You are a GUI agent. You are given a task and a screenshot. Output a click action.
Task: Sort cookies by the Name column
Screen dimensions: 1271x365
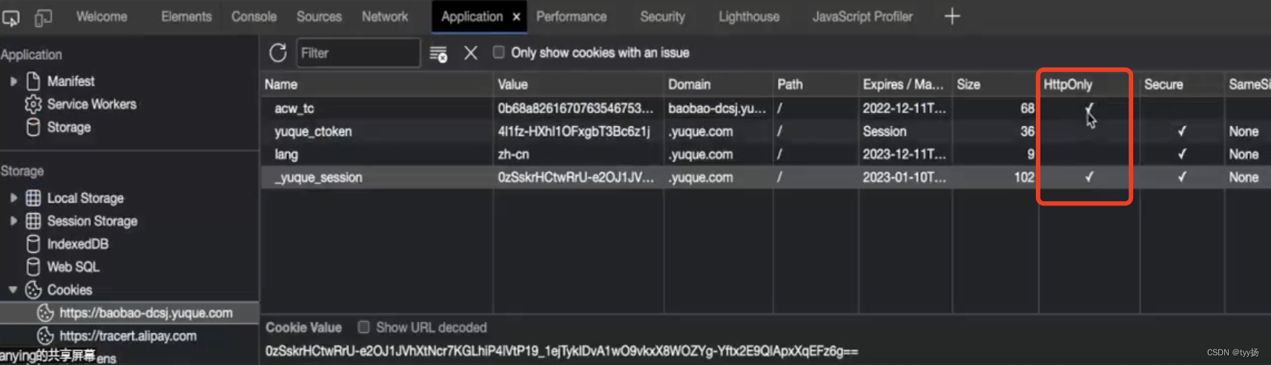[377, 85]
